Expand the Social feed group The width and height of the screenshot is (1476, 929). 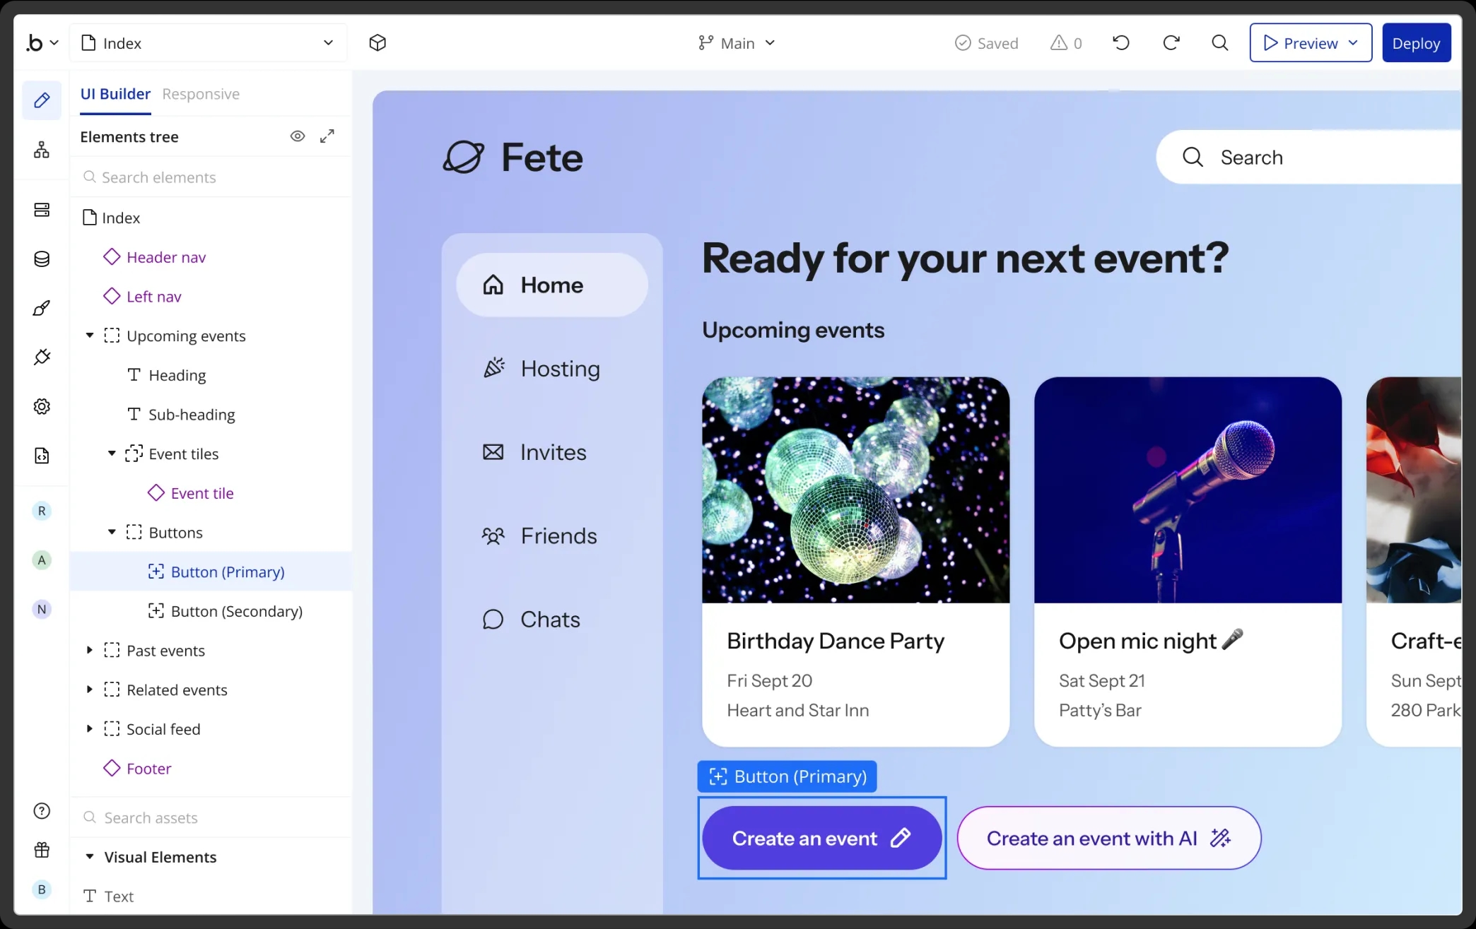pos(90,728)
